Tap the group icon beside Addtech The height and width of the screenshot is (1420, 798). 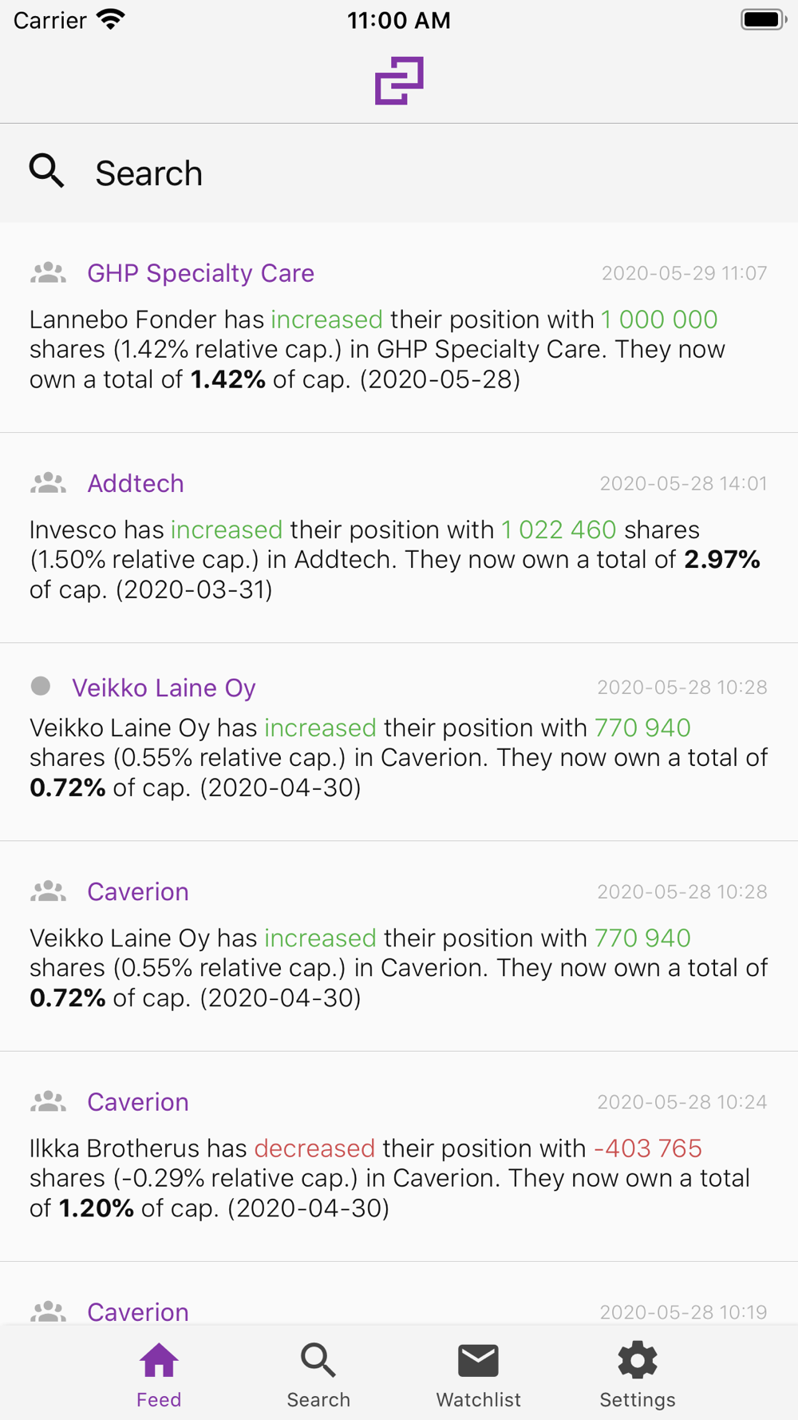[x=48, y=483]
